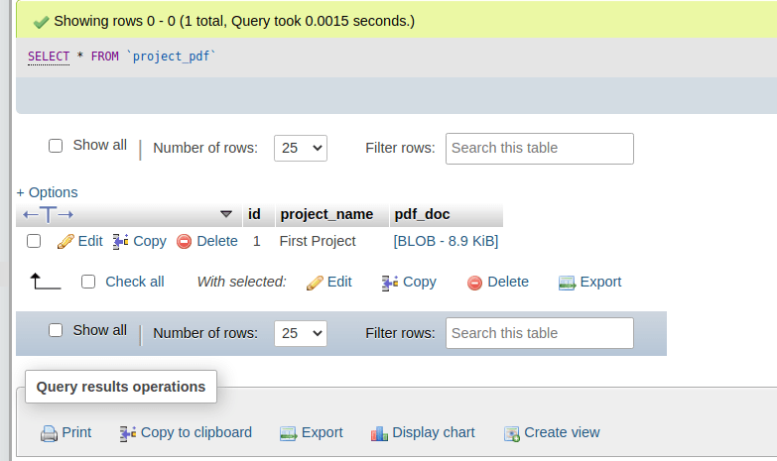
Task: Click the pencil Edit icon in First Project row
Action: click(x=65, y=241)
